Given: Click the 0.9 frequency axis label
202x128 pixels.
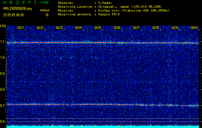Looking at the screenshot, I should point(3,74).
